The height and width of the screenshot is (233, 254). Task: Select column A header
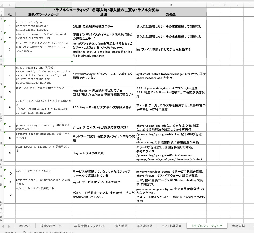point(10,5)
